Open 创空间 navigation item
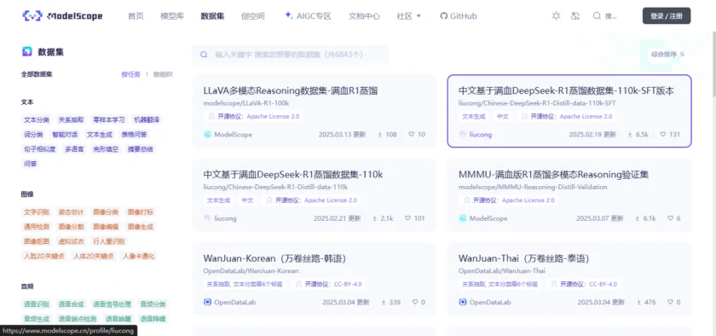The width and height of the screenshot is (716, 336). [253, 16]
